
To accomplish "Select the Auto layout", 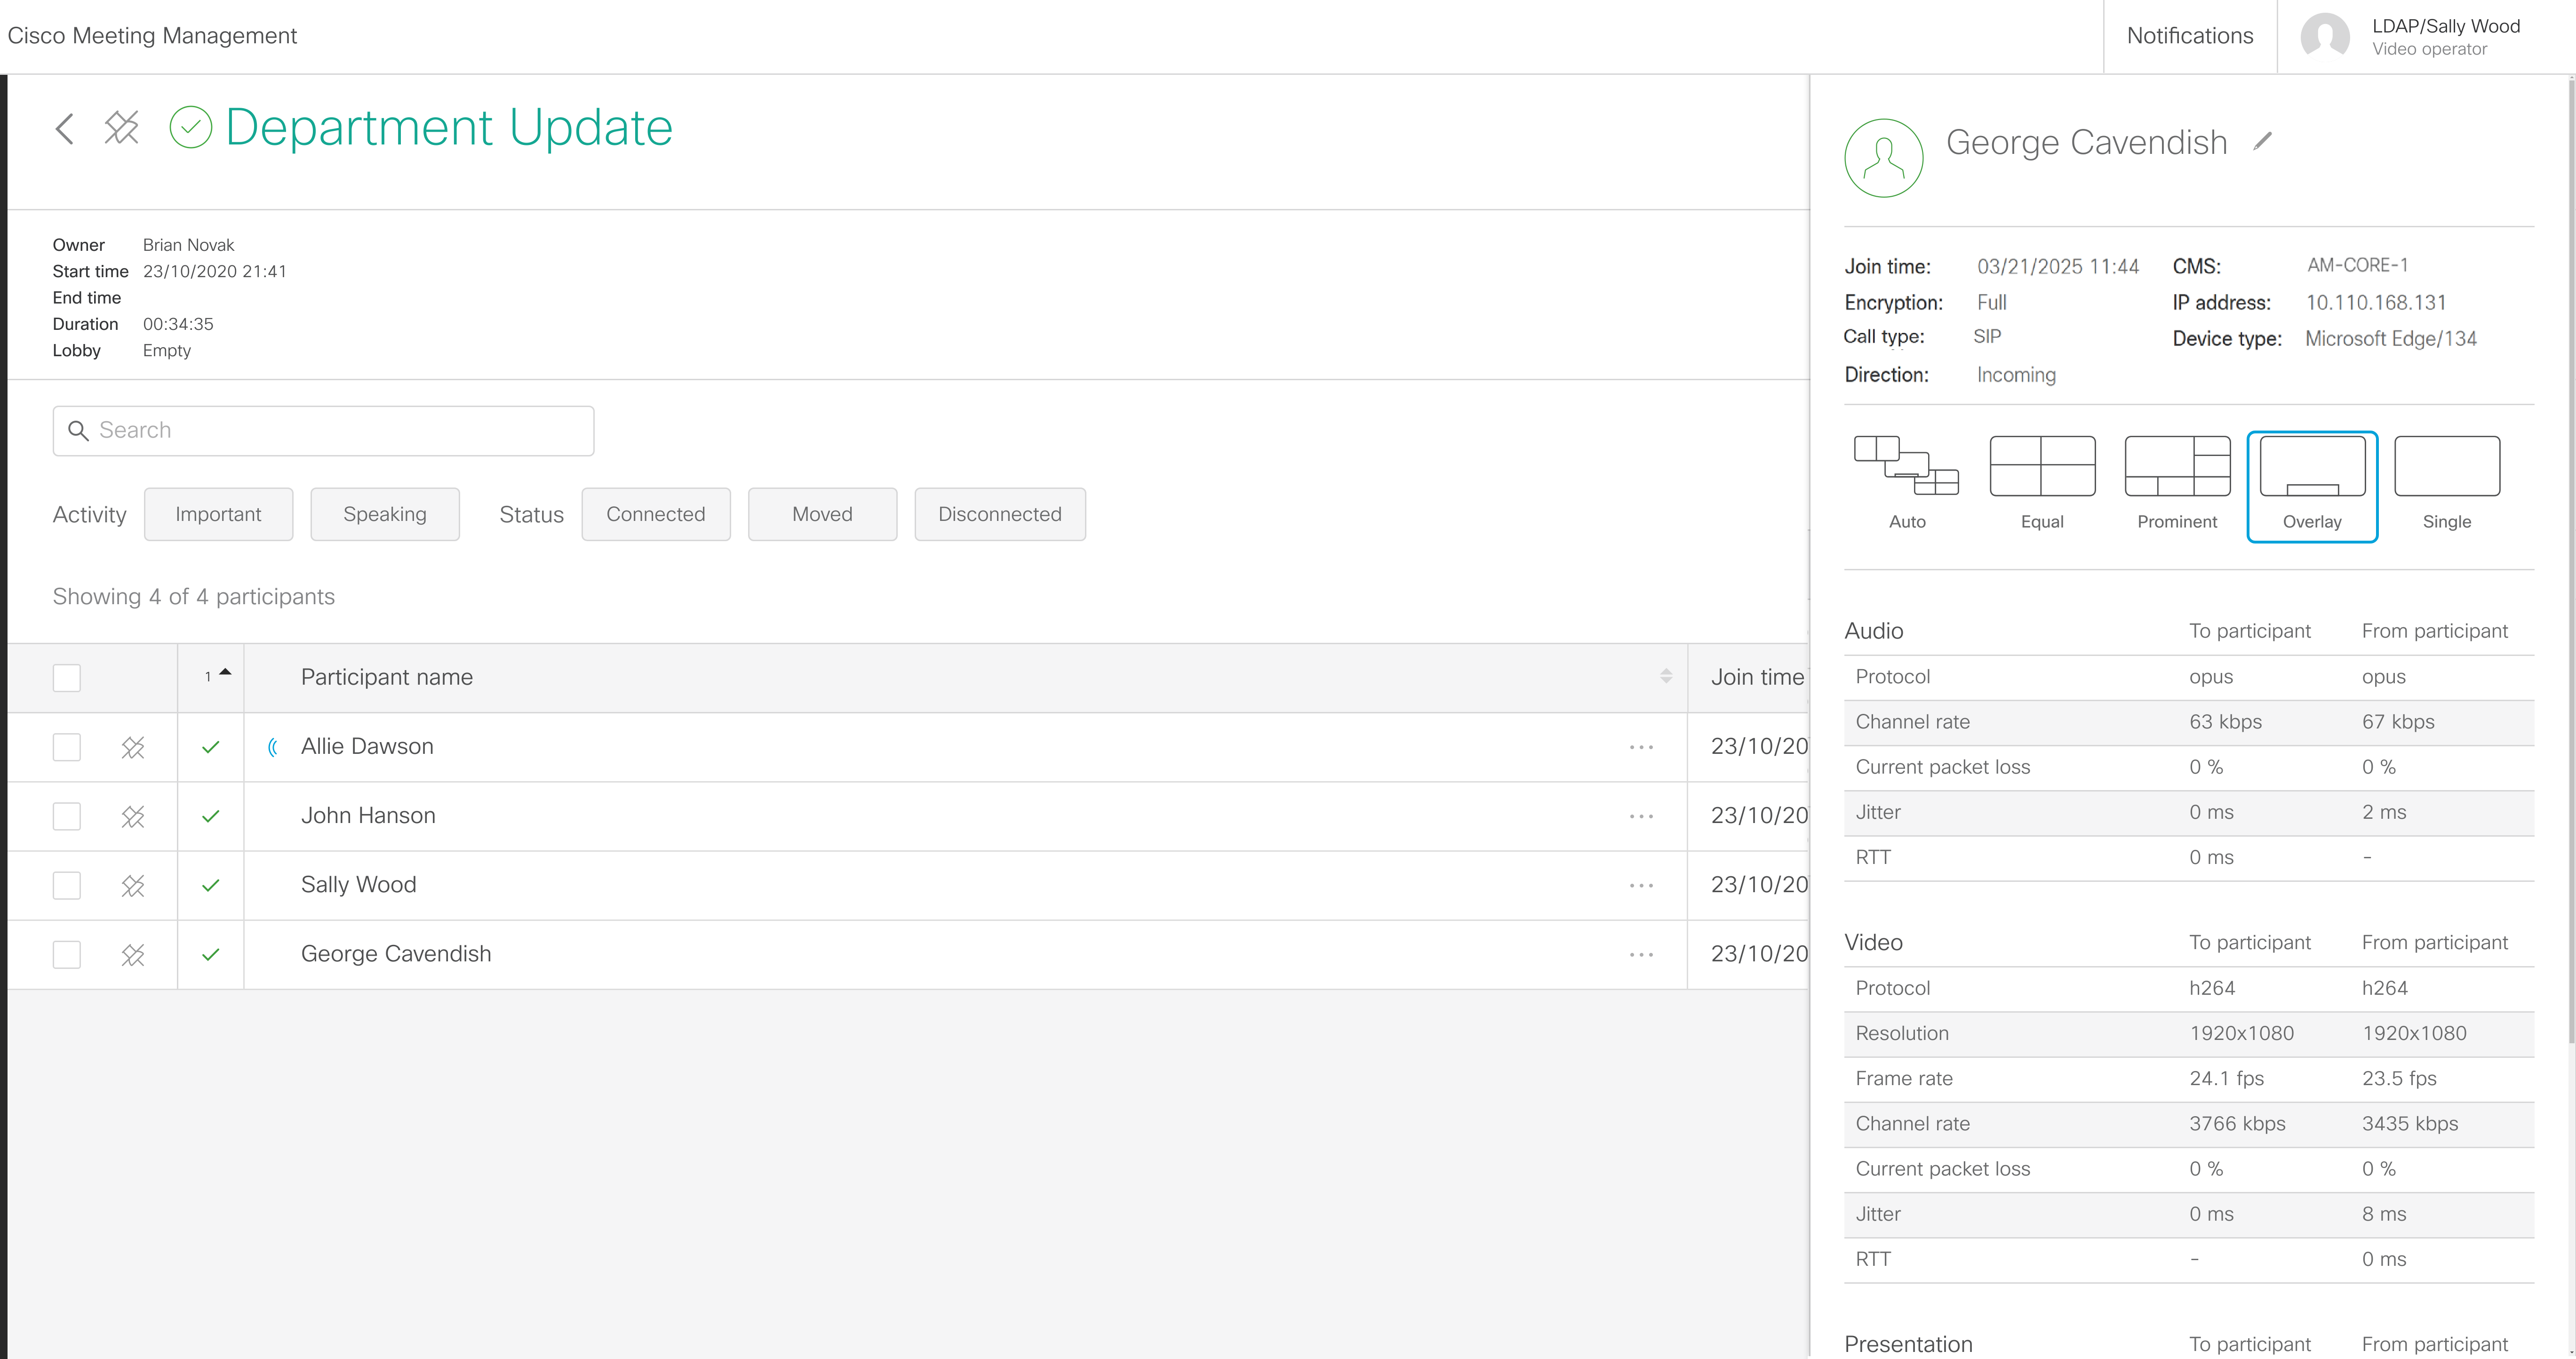I will (x=1907, y=485).
